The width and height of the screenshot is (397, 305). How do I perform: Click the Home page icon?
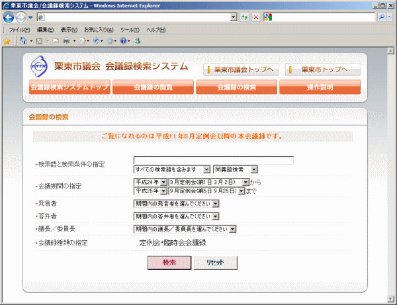click(23, 41)
